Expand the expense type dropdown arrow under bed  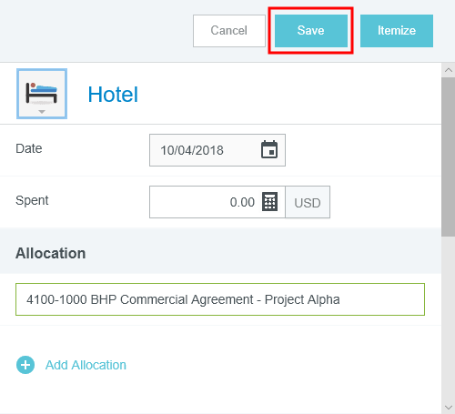(x=42, y=112)
